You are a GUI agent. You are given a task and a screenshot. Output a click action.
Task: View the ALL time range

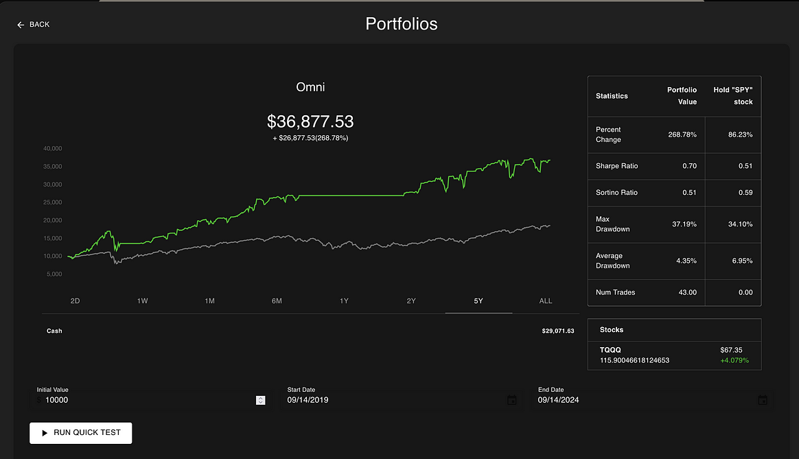(x=546, y=301)
